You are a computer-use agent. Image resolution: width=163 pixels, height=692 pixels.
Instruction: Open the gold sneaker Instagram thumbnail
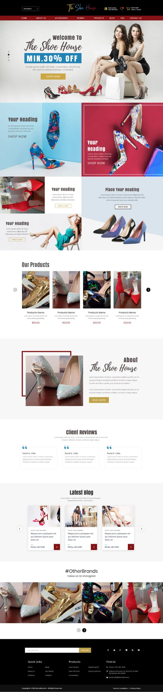coord(61,603)
